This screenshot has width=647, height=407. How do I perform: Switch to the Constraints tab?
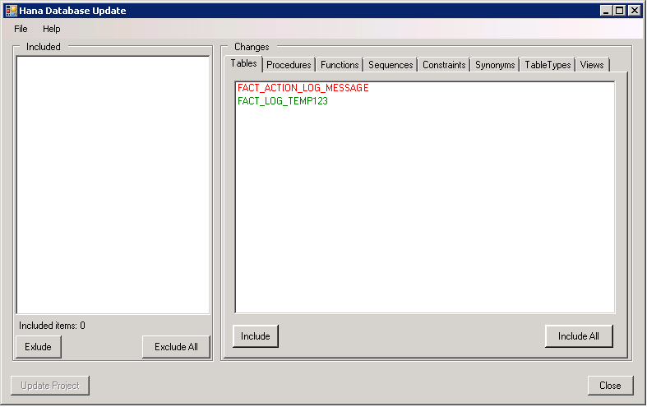pyautogui.click(x=444, y=65)
